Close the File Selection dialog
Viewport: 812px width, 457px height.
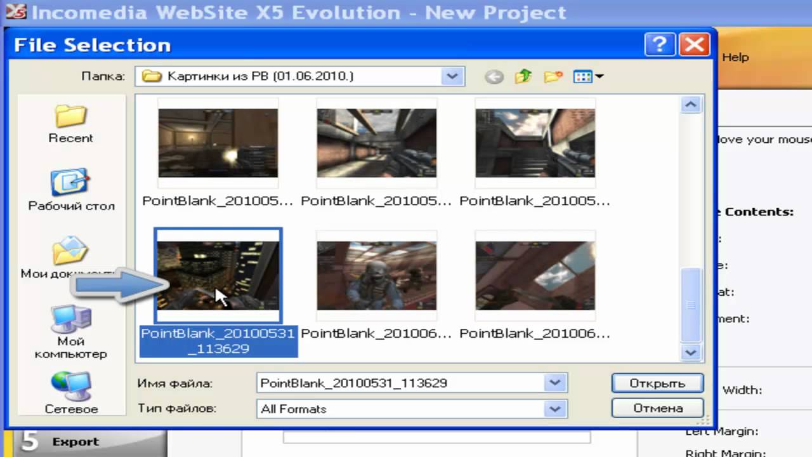point(694,44)
